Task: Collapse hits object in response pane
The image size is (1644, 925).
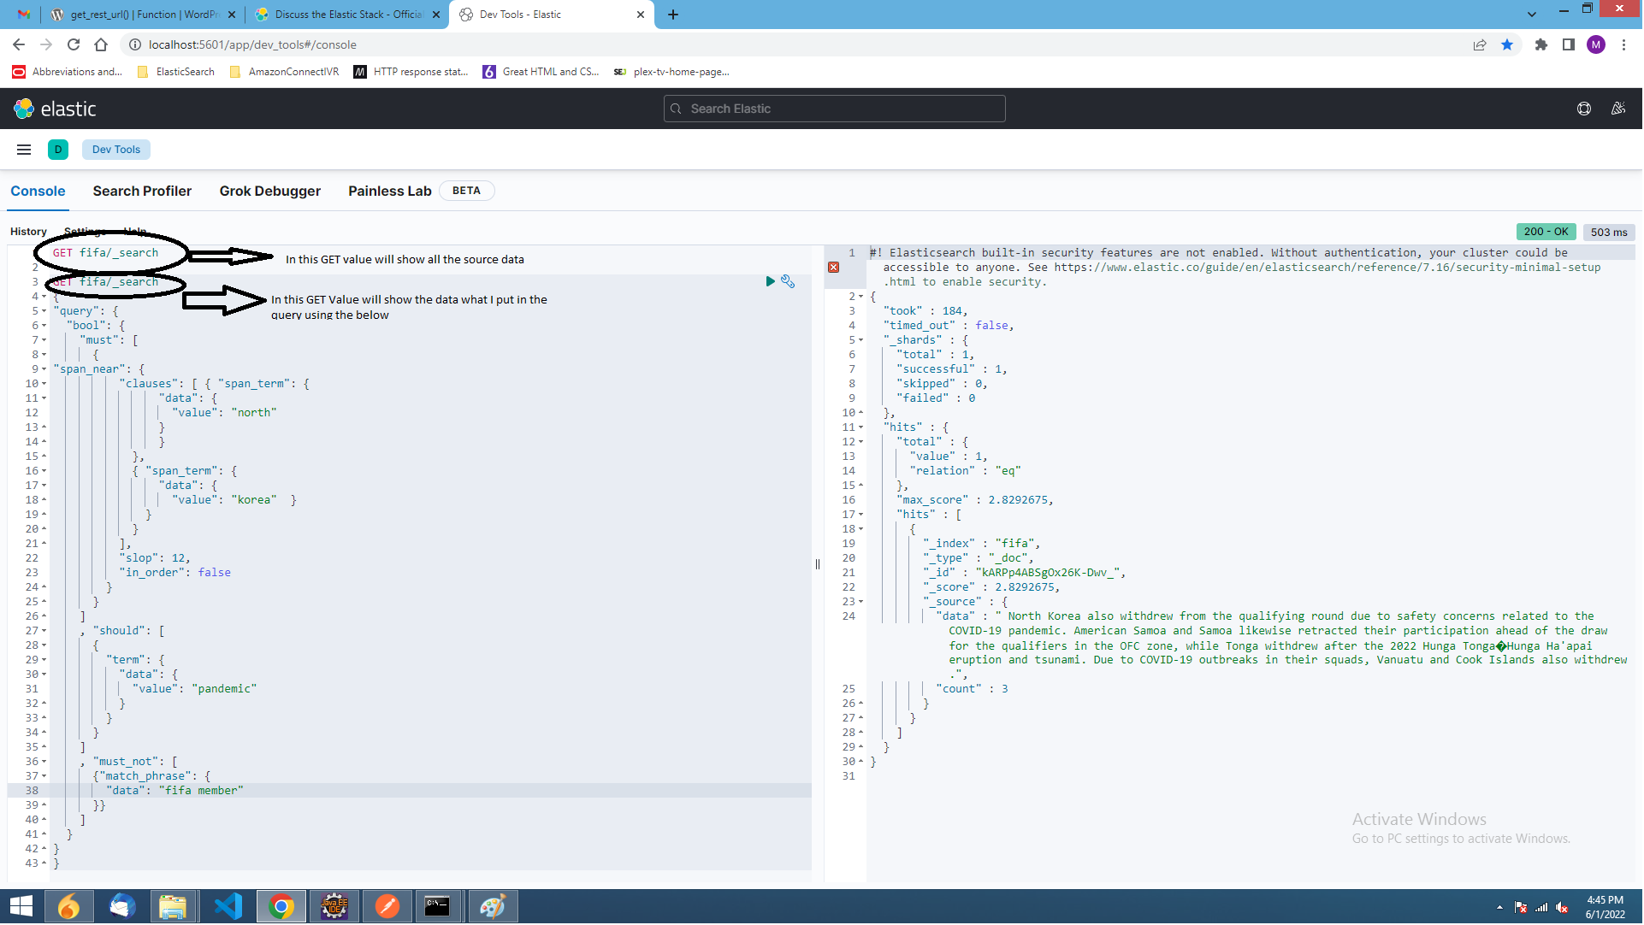Action: (861, 427)
